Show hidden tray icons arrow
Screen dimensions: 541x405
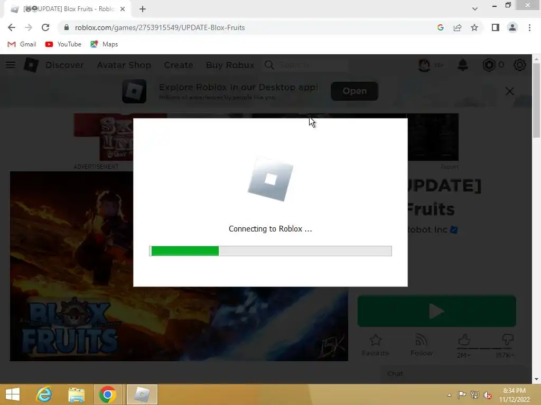pyautogui.click(x=449, y=395)
